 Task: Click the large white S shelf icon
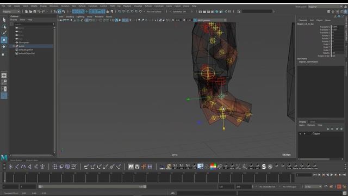[x=264, y=167]
